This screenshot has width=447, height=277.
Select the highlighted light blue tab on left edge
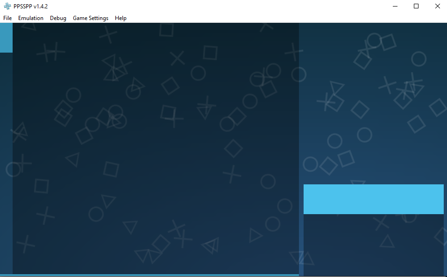point(6,38)
